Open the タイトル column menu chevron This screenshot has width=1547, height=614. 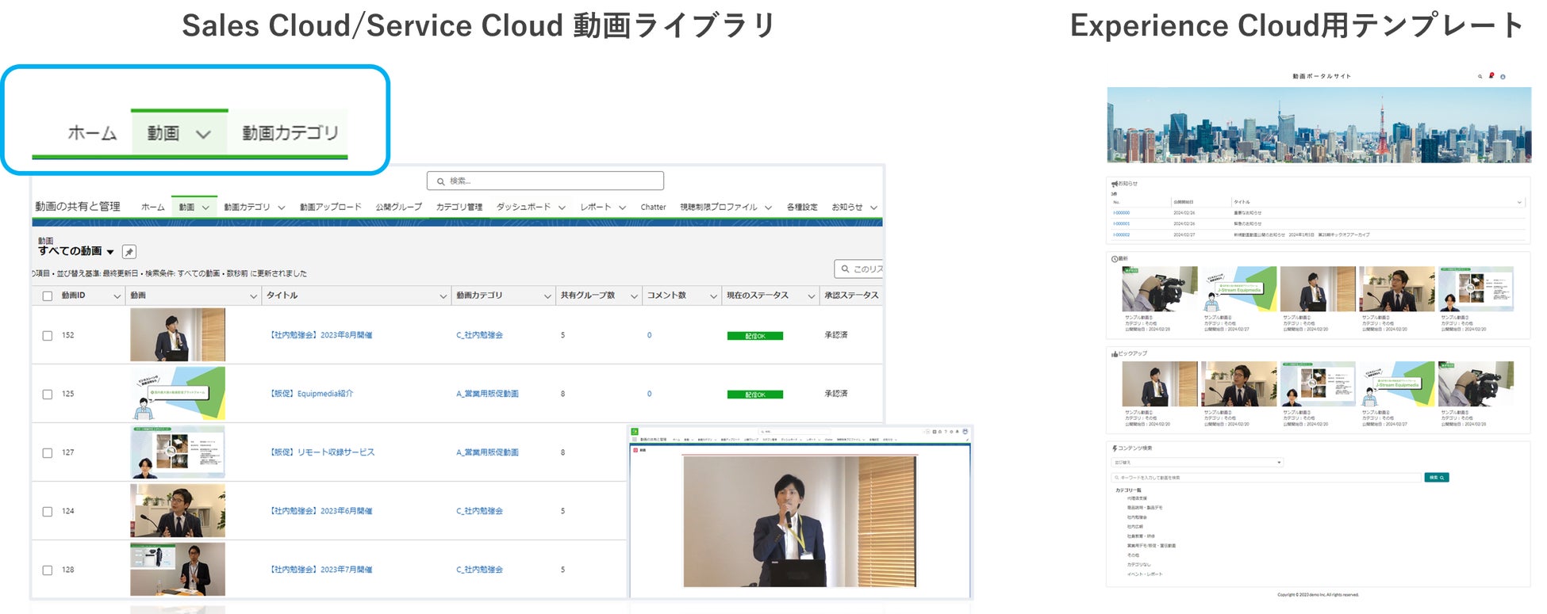pyautogui.click(x=443, y=296)
